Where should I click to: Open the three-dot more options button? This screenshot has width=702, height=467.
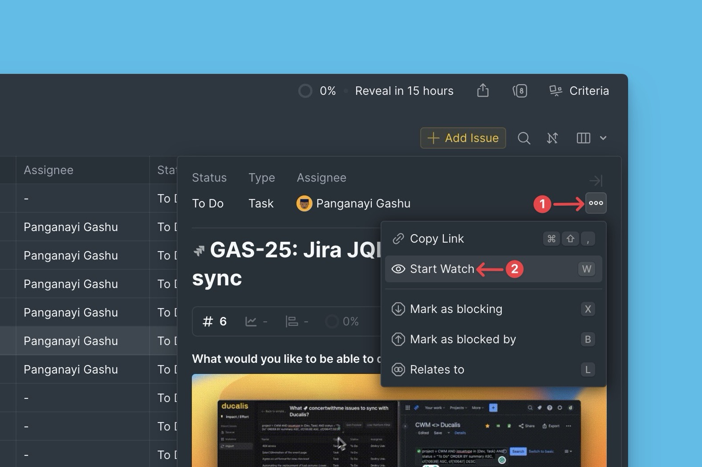596,203
